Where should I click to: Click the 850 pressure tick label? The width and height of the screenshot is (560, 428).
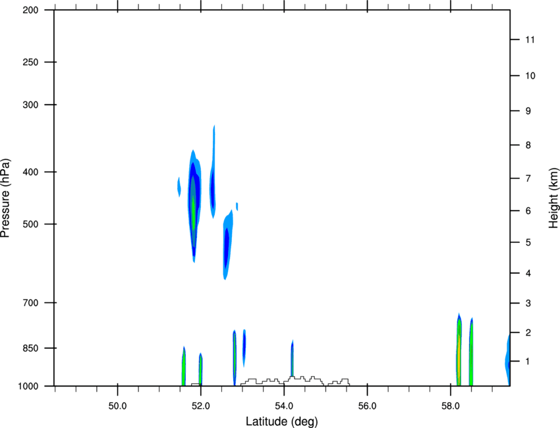pos(30,348)
